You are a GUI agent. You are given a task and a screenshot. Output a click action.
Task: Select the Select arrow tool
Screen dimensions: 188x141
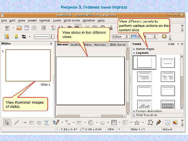(7, 122)
